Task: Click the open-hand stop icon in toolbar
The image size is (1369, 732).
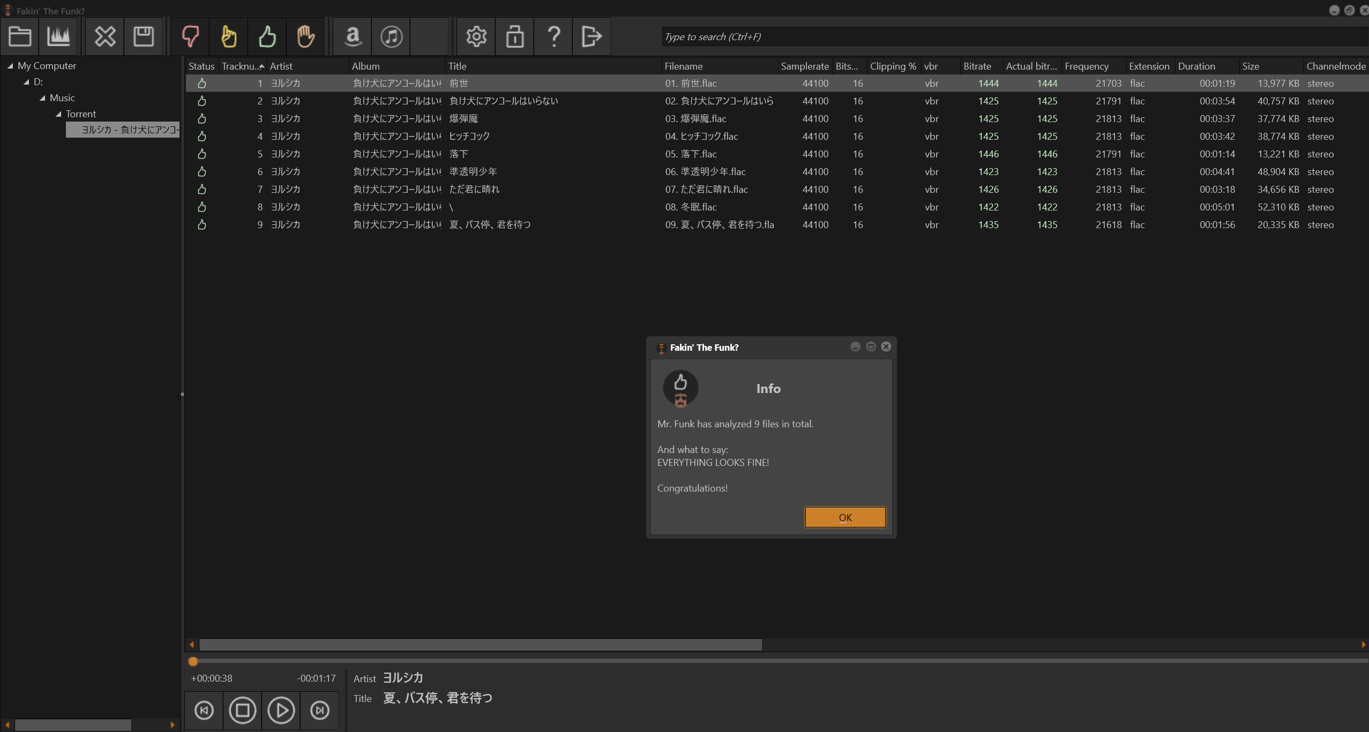Action: tap(305, 36)
